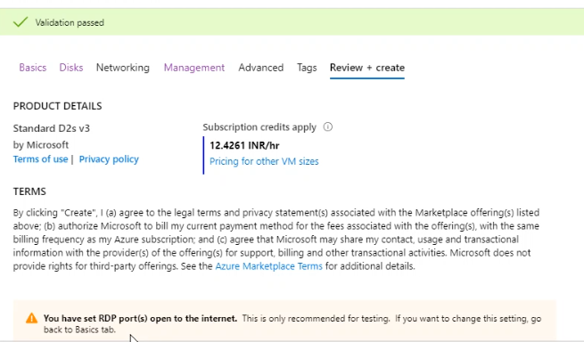Screen dimensions: 584x342
Task: Switch to the Tags tab
Action: click(x=307, y=68)
